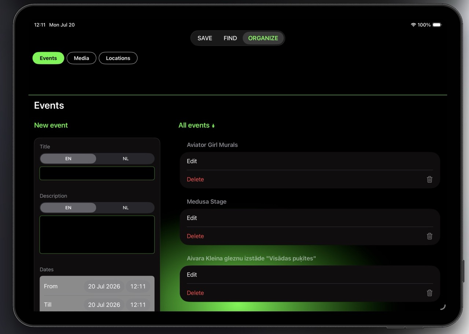469x334 pixels.
Task: Delete the Aviator Girl Murals event
Action: point(310,179)
